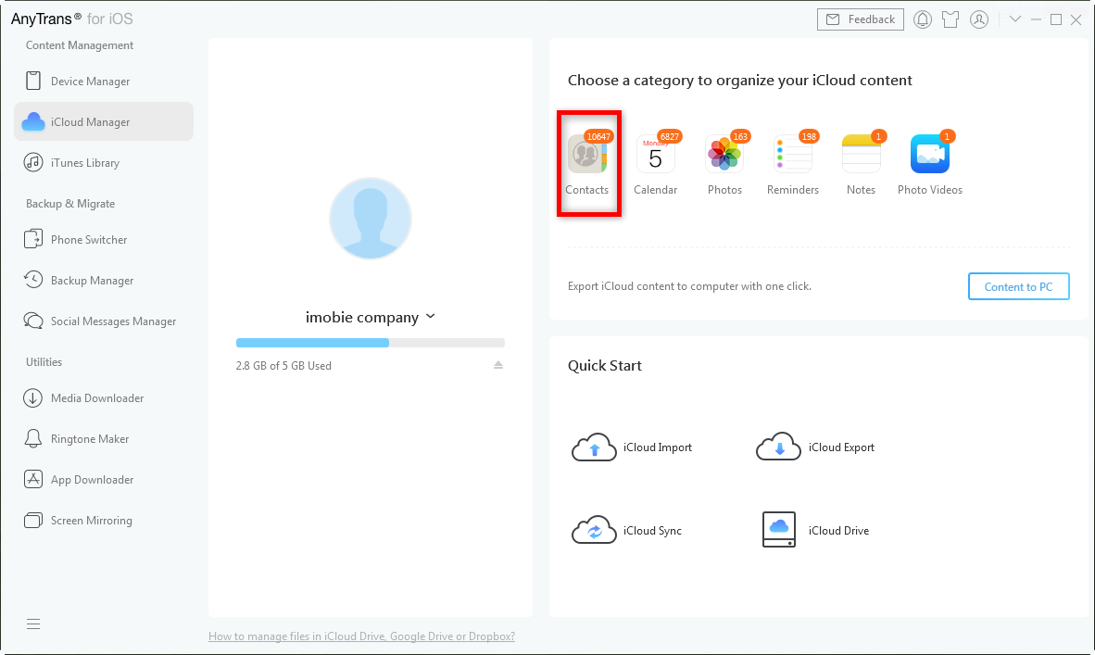
Task: Click the Quick Start heading
Action: pos(605,365)
